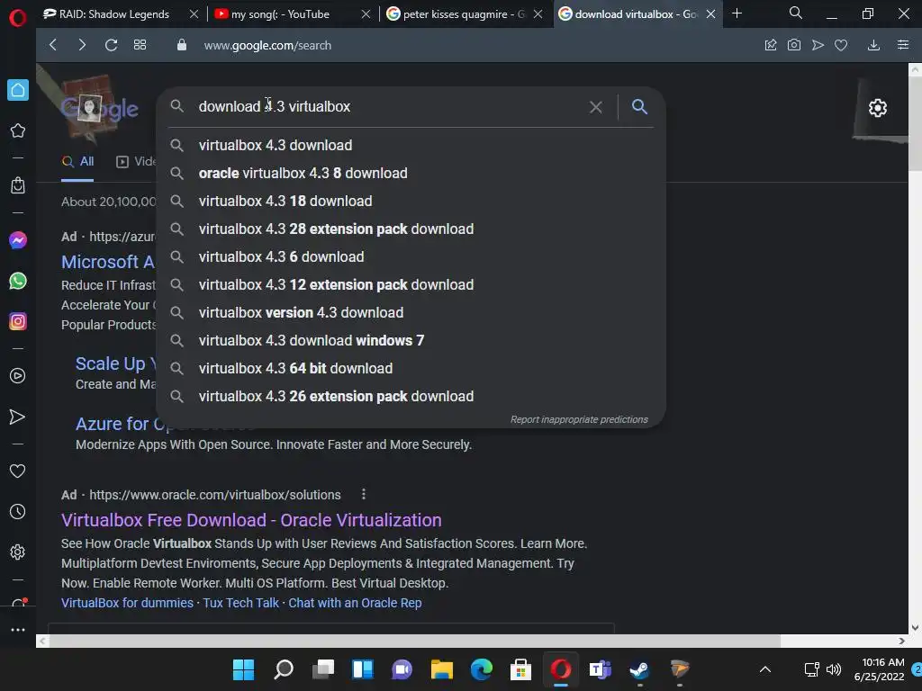Open the Snapshot camera tool
This screenshot has width=922, height=691.
pos(794,45)
